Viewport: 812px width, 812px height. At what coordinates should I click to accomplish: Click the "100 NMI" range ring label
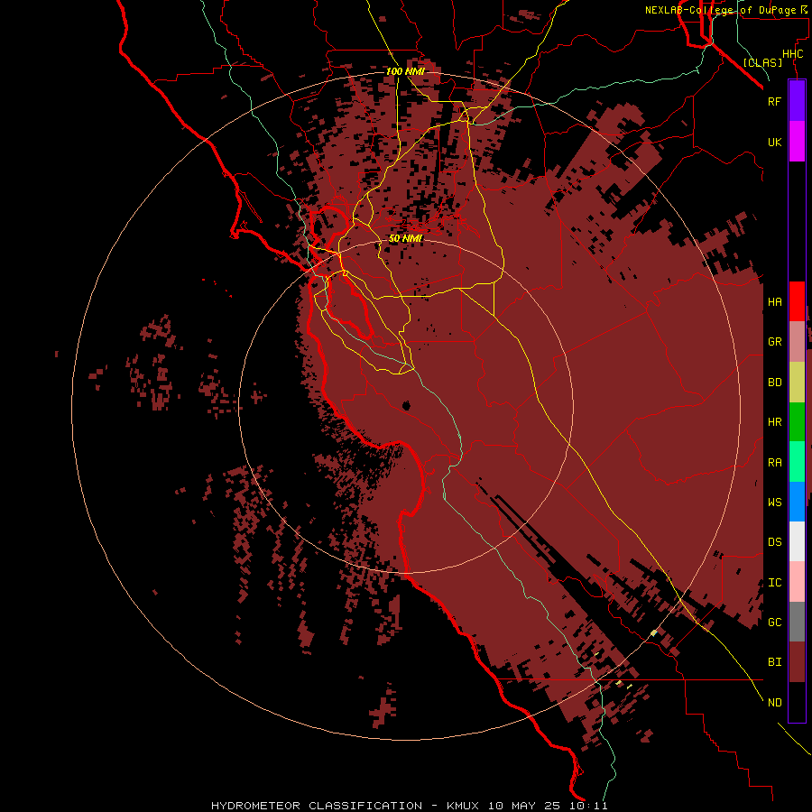click(x=405, y=71)
